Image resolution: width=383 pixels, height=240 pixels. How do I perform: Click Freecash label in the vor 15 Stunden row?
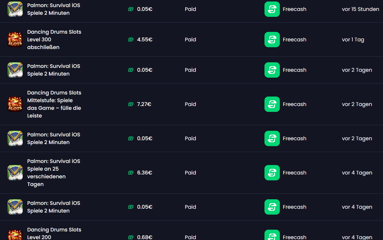coord(295,9)
